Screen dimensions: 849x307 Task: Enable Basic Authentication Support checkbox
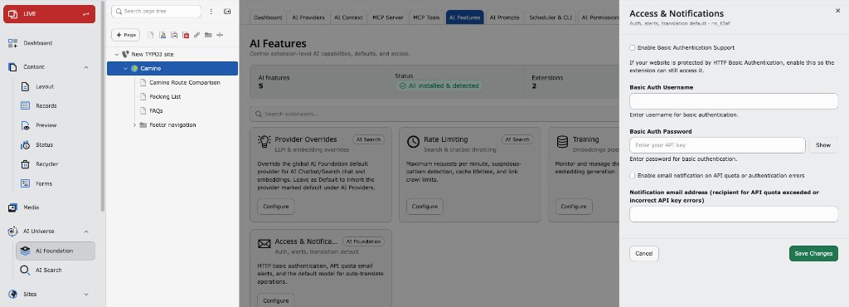633,47
